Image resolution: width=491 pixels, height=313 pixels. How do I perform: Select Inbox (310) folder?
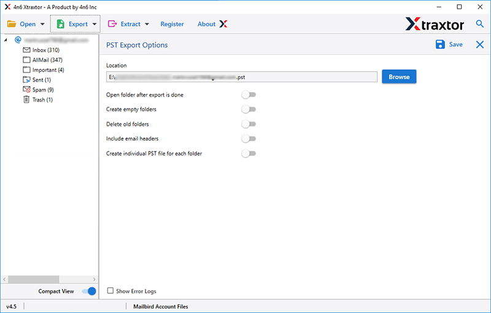[45, 50]
